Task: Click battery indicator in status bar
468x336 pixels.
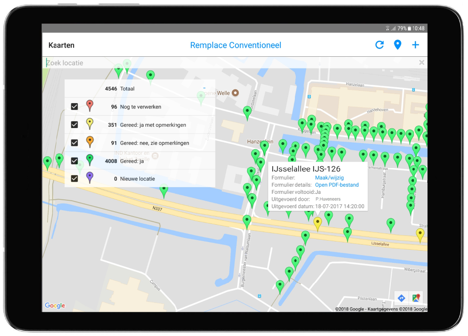Action: (x=410, y=28)
